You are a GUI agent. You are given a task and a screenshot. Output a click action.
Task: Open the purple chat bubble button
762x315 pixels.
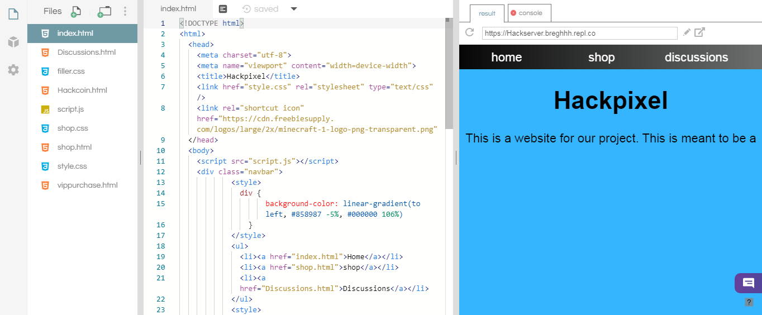748,283
